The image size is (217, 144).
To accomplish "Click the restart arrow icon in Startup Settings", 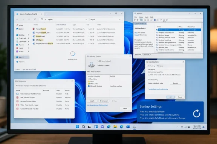I will tap(197, 113).
